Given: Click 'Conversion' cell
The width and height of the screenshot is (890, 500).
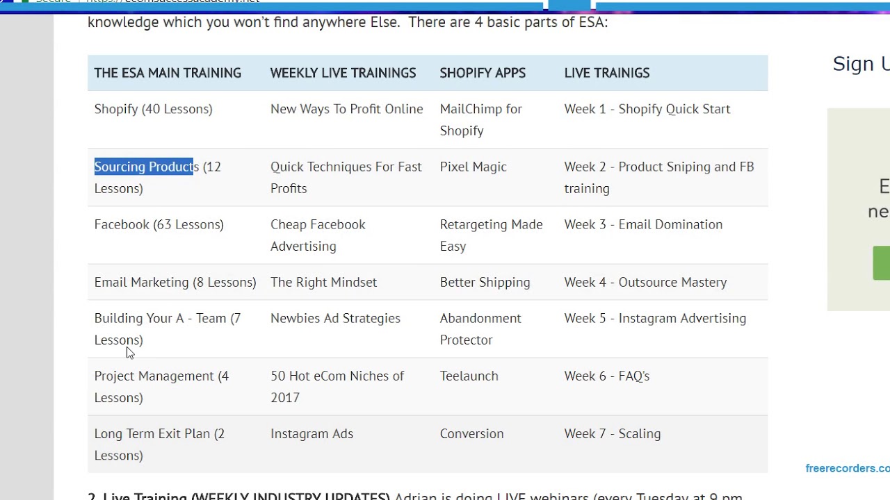Looking at the screenshot, I should click(x=472, y=433).
